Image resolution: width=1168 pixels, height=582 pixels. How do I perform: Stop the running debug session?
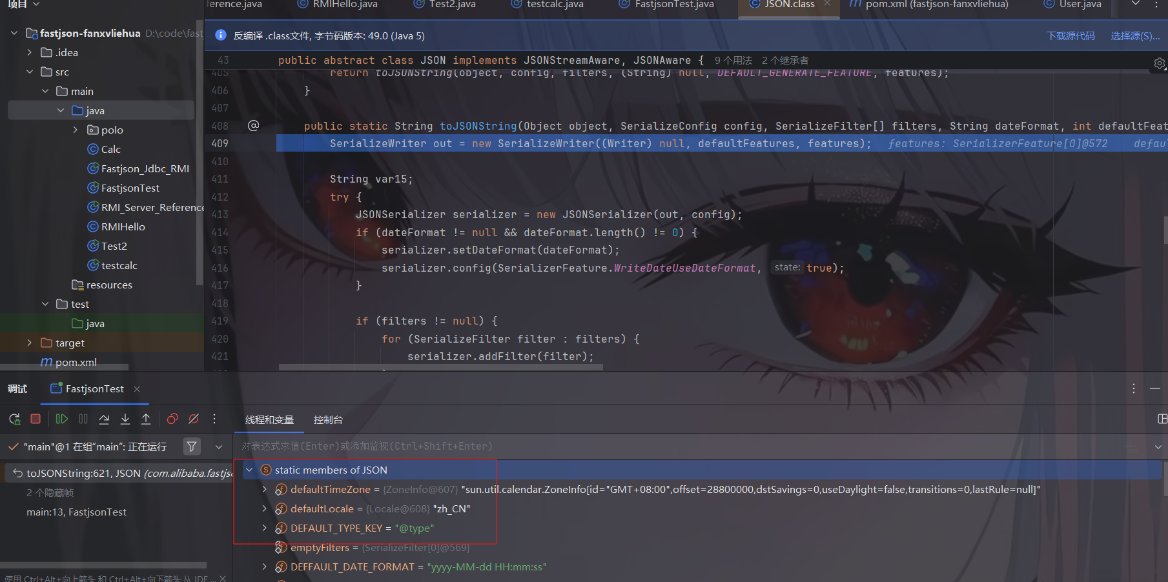pos(36,419)
